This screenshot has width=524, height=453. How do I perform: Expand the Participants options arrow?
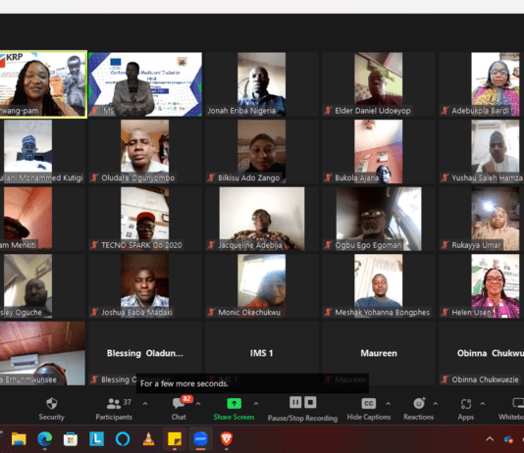[x=145, y=404]
